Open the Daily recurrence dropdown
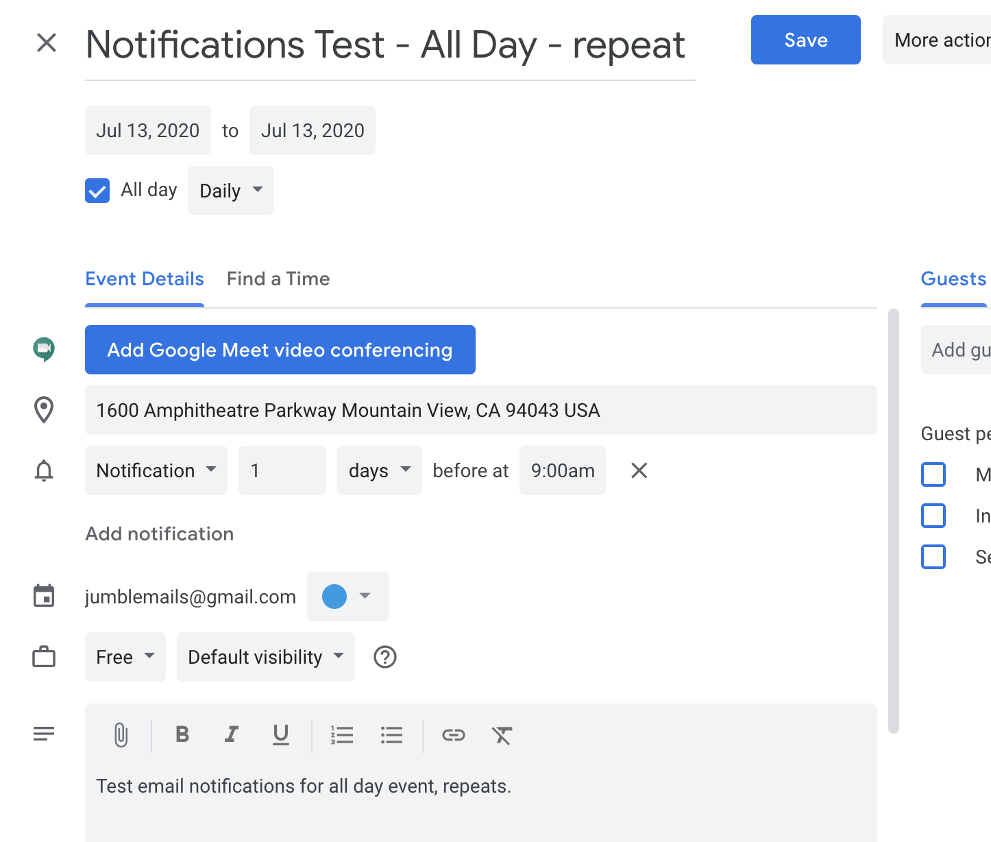 [x=230, y=191]
